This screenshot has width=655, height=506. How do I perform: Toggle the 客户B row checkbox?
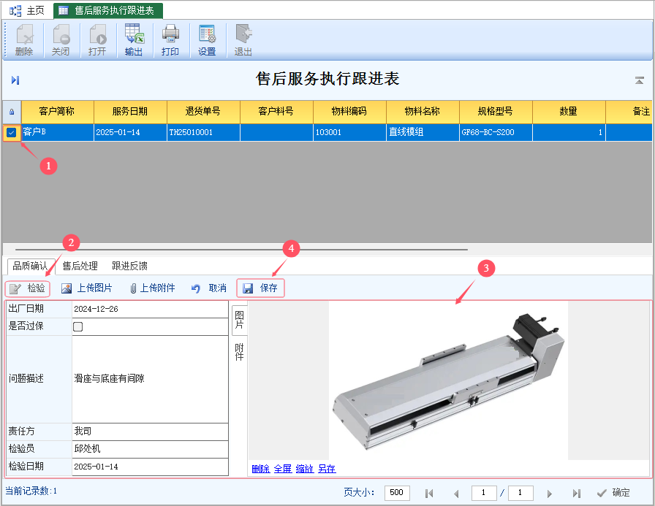point(12,133)
